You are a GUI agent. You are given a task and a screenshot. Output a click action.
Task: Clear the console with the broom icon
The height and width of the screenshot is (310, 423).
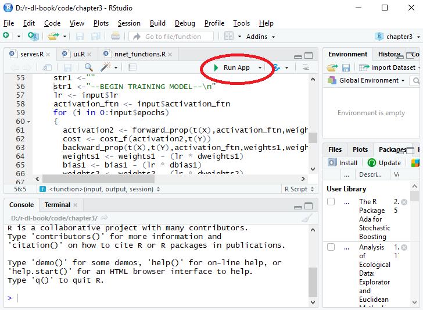(x=307, y=218)
